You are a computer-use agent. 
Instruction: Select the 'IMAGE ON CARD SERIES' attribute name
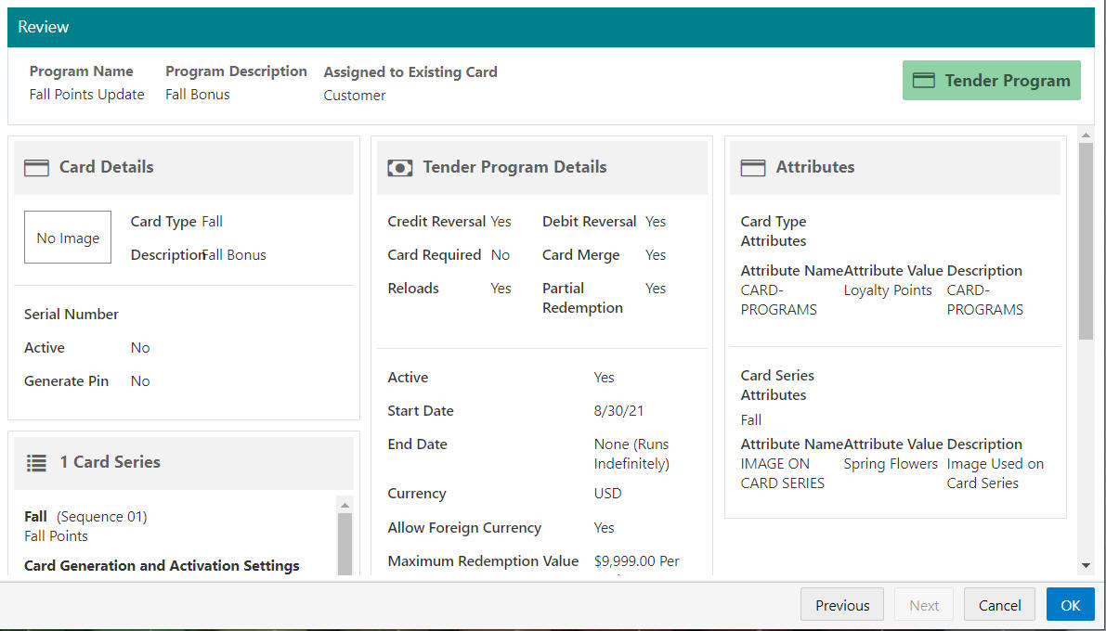782,474
